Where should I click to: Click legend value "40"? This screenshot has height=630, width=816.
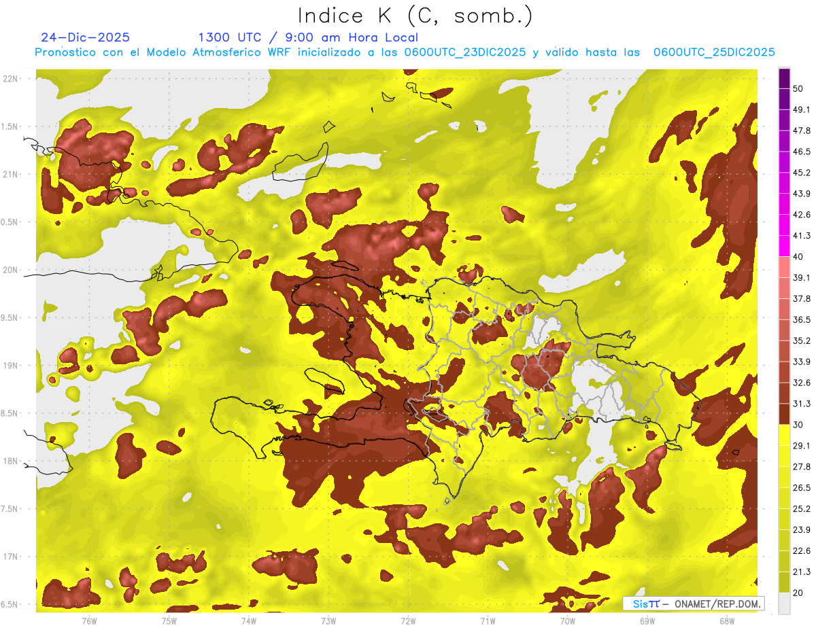click(799, 257)
